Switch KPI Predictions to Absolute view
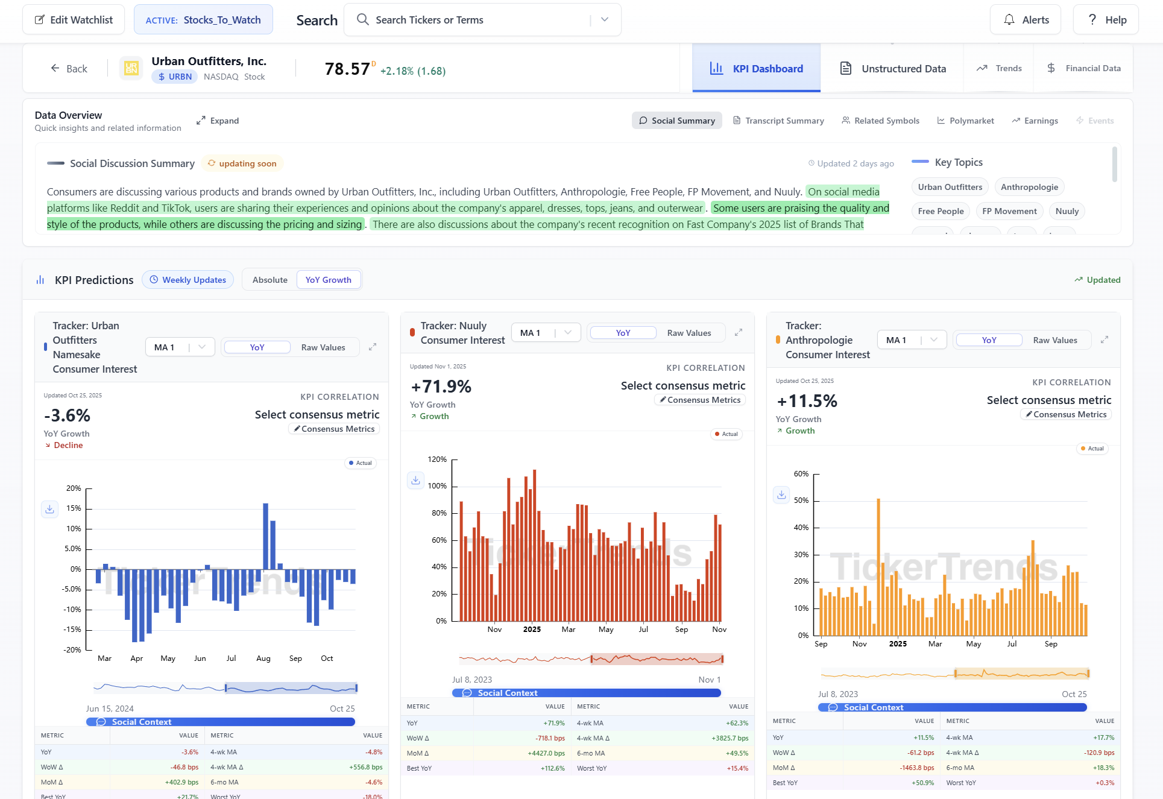The height and width of the screenshot is (799, 1163). [269, 280]
